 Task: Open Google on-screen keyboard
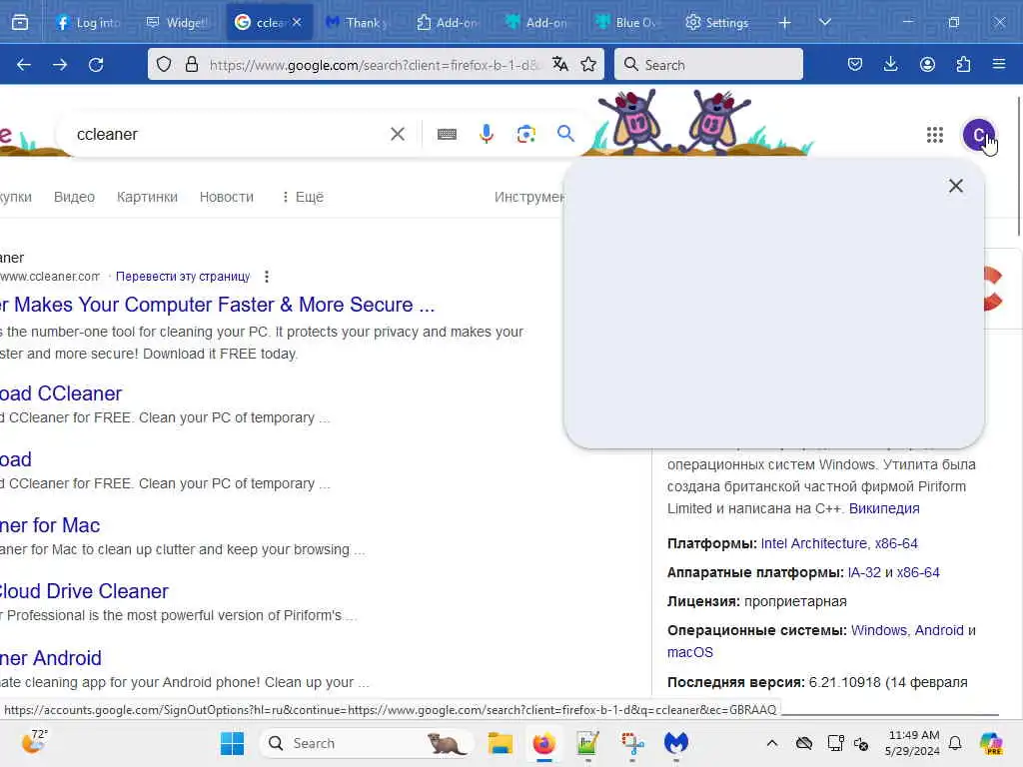(x=447, y=135)
